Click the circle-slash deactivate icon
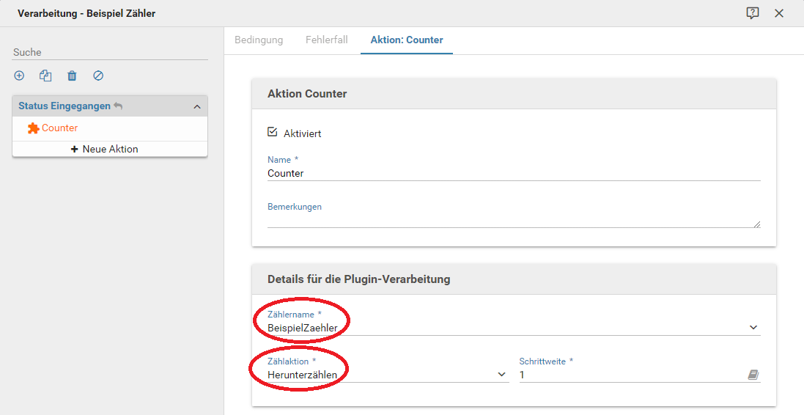This screenshot has height=415, width=804. [x=98, y=76]
